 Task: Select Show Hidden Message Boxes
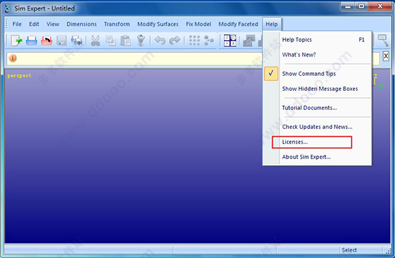click(317, 89)
